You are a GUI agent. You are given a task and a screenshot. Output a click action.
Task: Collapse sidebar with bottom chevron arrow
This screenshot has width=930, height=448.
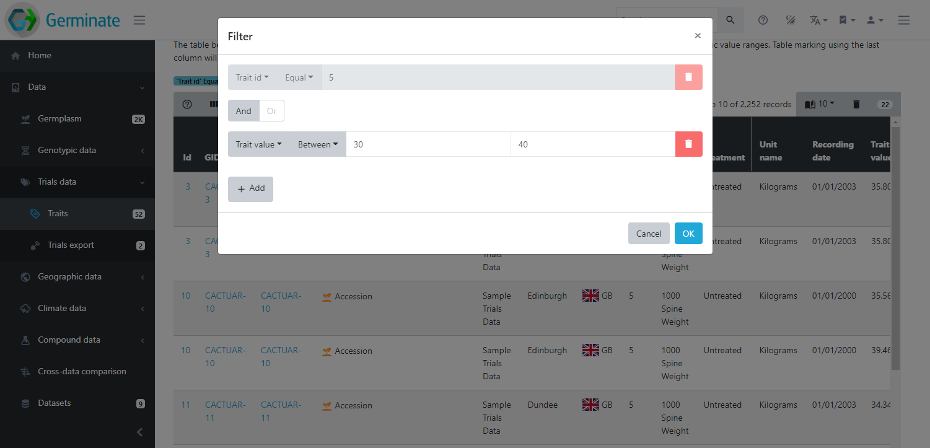click(x=139, y=432)
